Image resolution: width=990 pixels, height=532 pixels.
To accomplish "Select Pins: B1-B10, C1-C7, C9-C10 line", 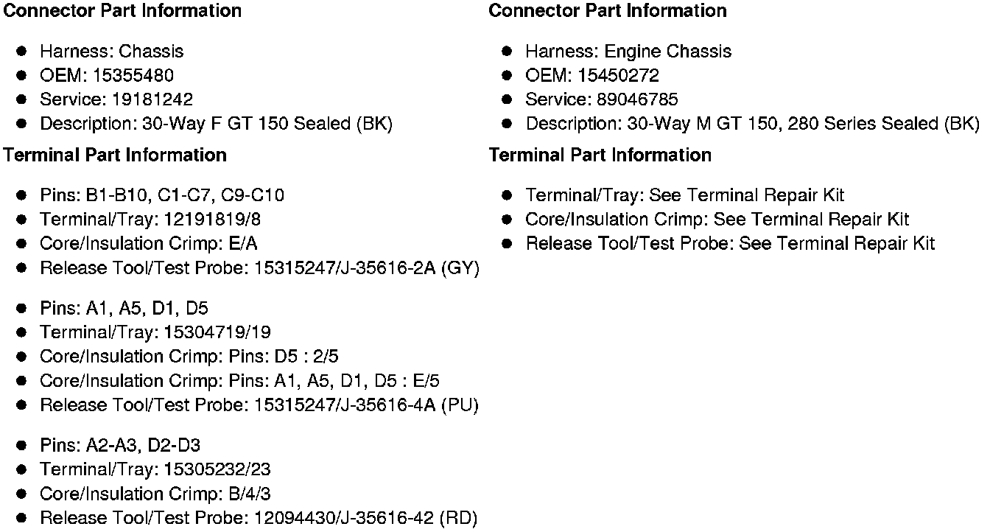I will pyautogui.click(x=162, y=196).
